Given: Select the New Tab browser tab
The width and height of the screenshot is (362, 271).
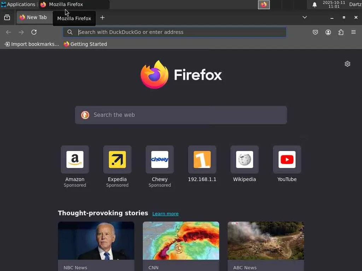Looking at the screenshot, I should coord(34,18).
